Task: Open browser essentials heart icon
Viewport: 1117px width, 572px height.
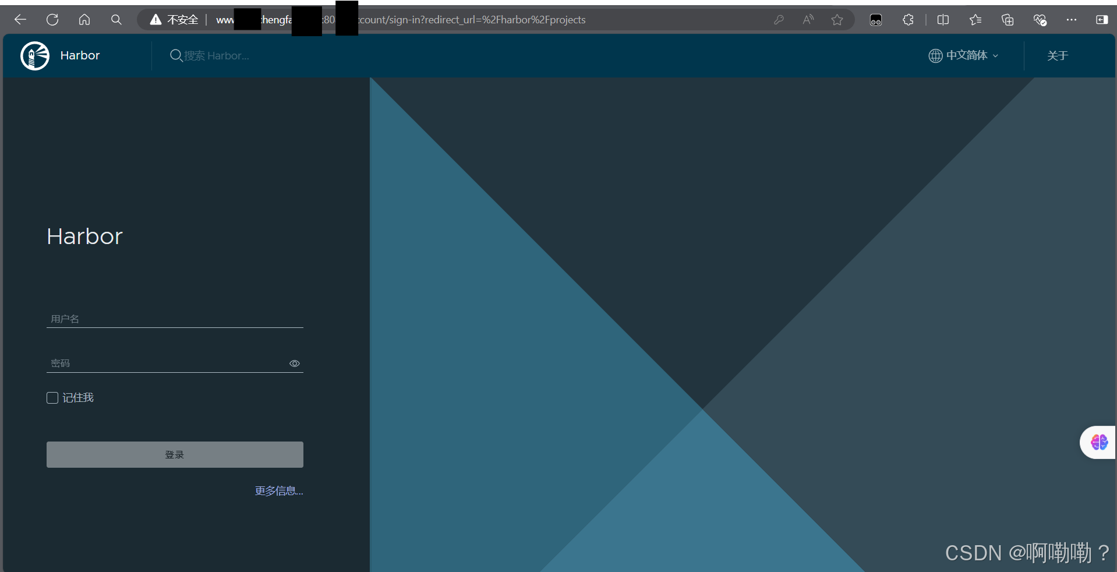Action: (1040, 20)
